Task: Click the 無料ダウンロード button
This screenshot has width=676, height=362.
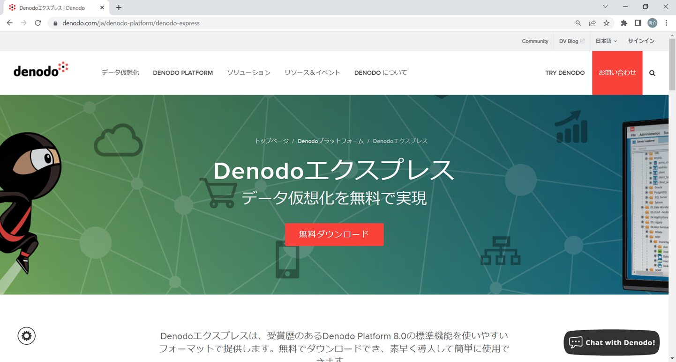Action: pos(334,235)
